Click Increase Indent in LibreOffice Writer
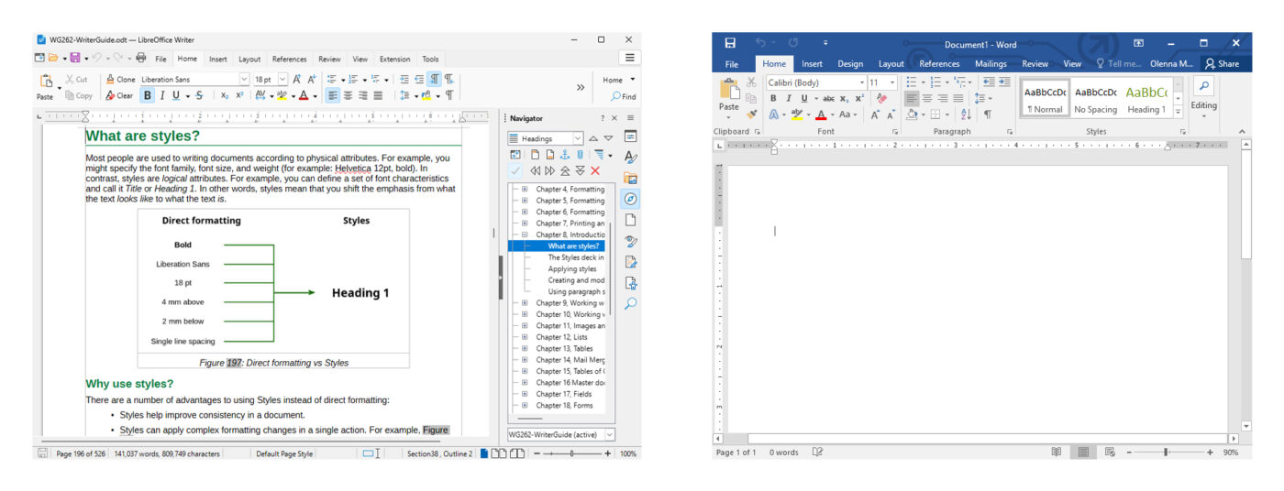1284x491 pixels. point(404,80)
